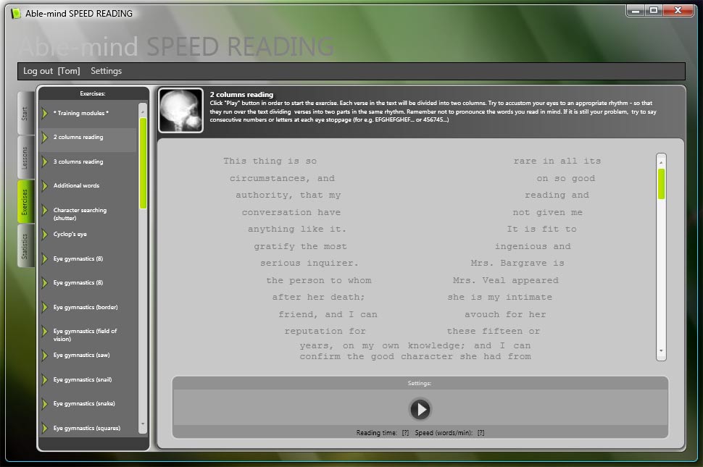Click the arrow beside 2 columns reading

tap(45, 138)
